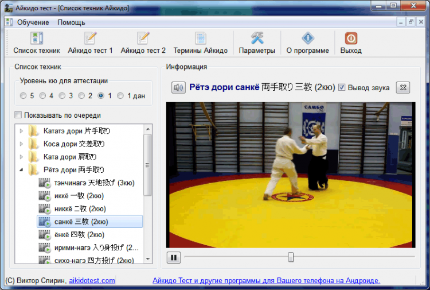This screenshot has width=430, height=290.
Task: Open Термины Айкидо glossary icon
Action: (201, 38)
